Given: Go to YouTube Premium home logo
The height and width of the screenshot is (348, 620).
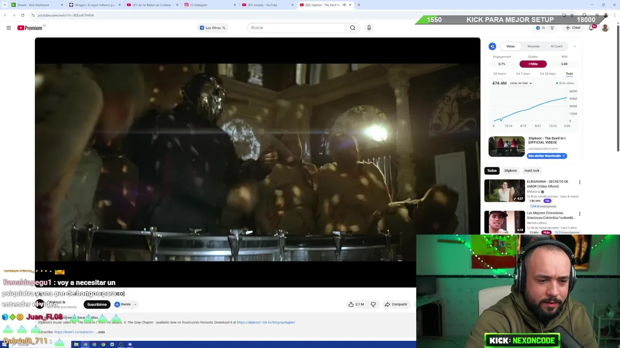Looking at the screenshot, I should coord(30,28).
